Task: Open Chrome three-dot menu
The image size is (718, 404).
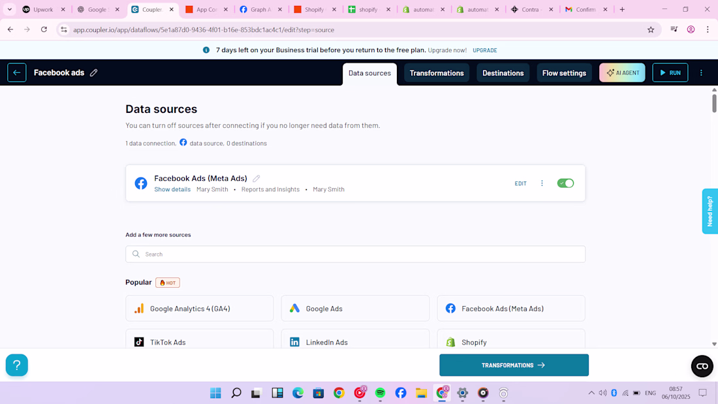Action: pos(708,29)
